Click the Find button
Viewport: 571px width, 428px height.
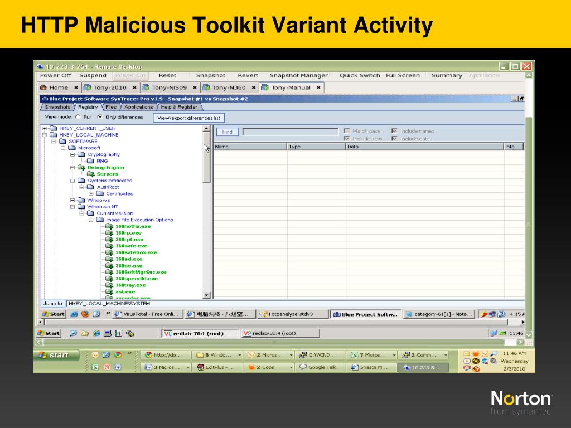click(x=228, y=132)
